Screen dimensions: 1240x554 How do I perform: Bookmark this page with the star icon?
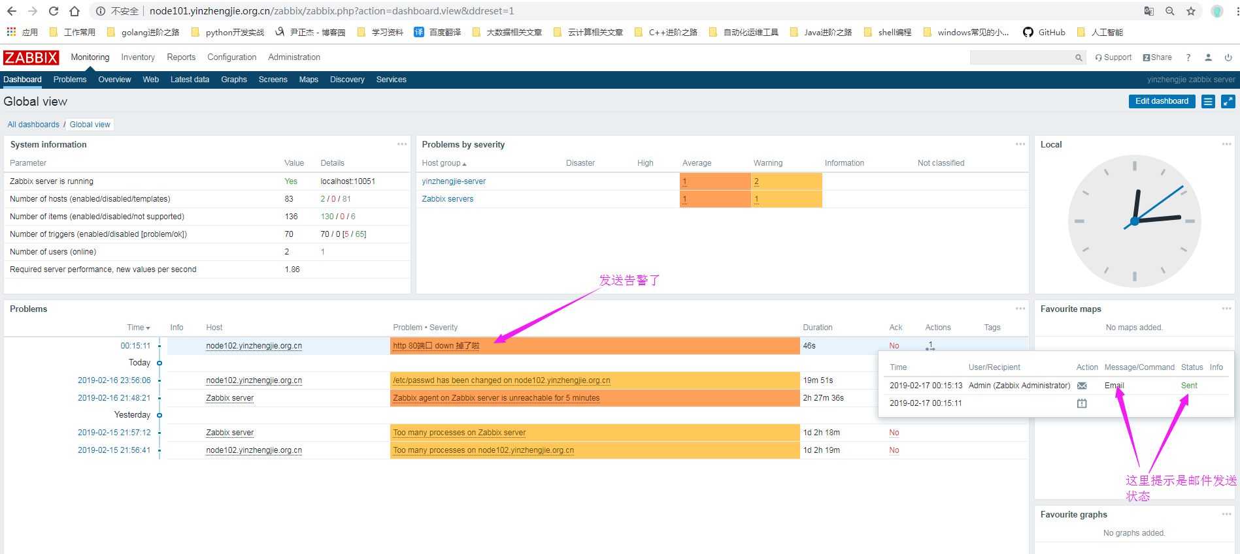pos(1191,11)
